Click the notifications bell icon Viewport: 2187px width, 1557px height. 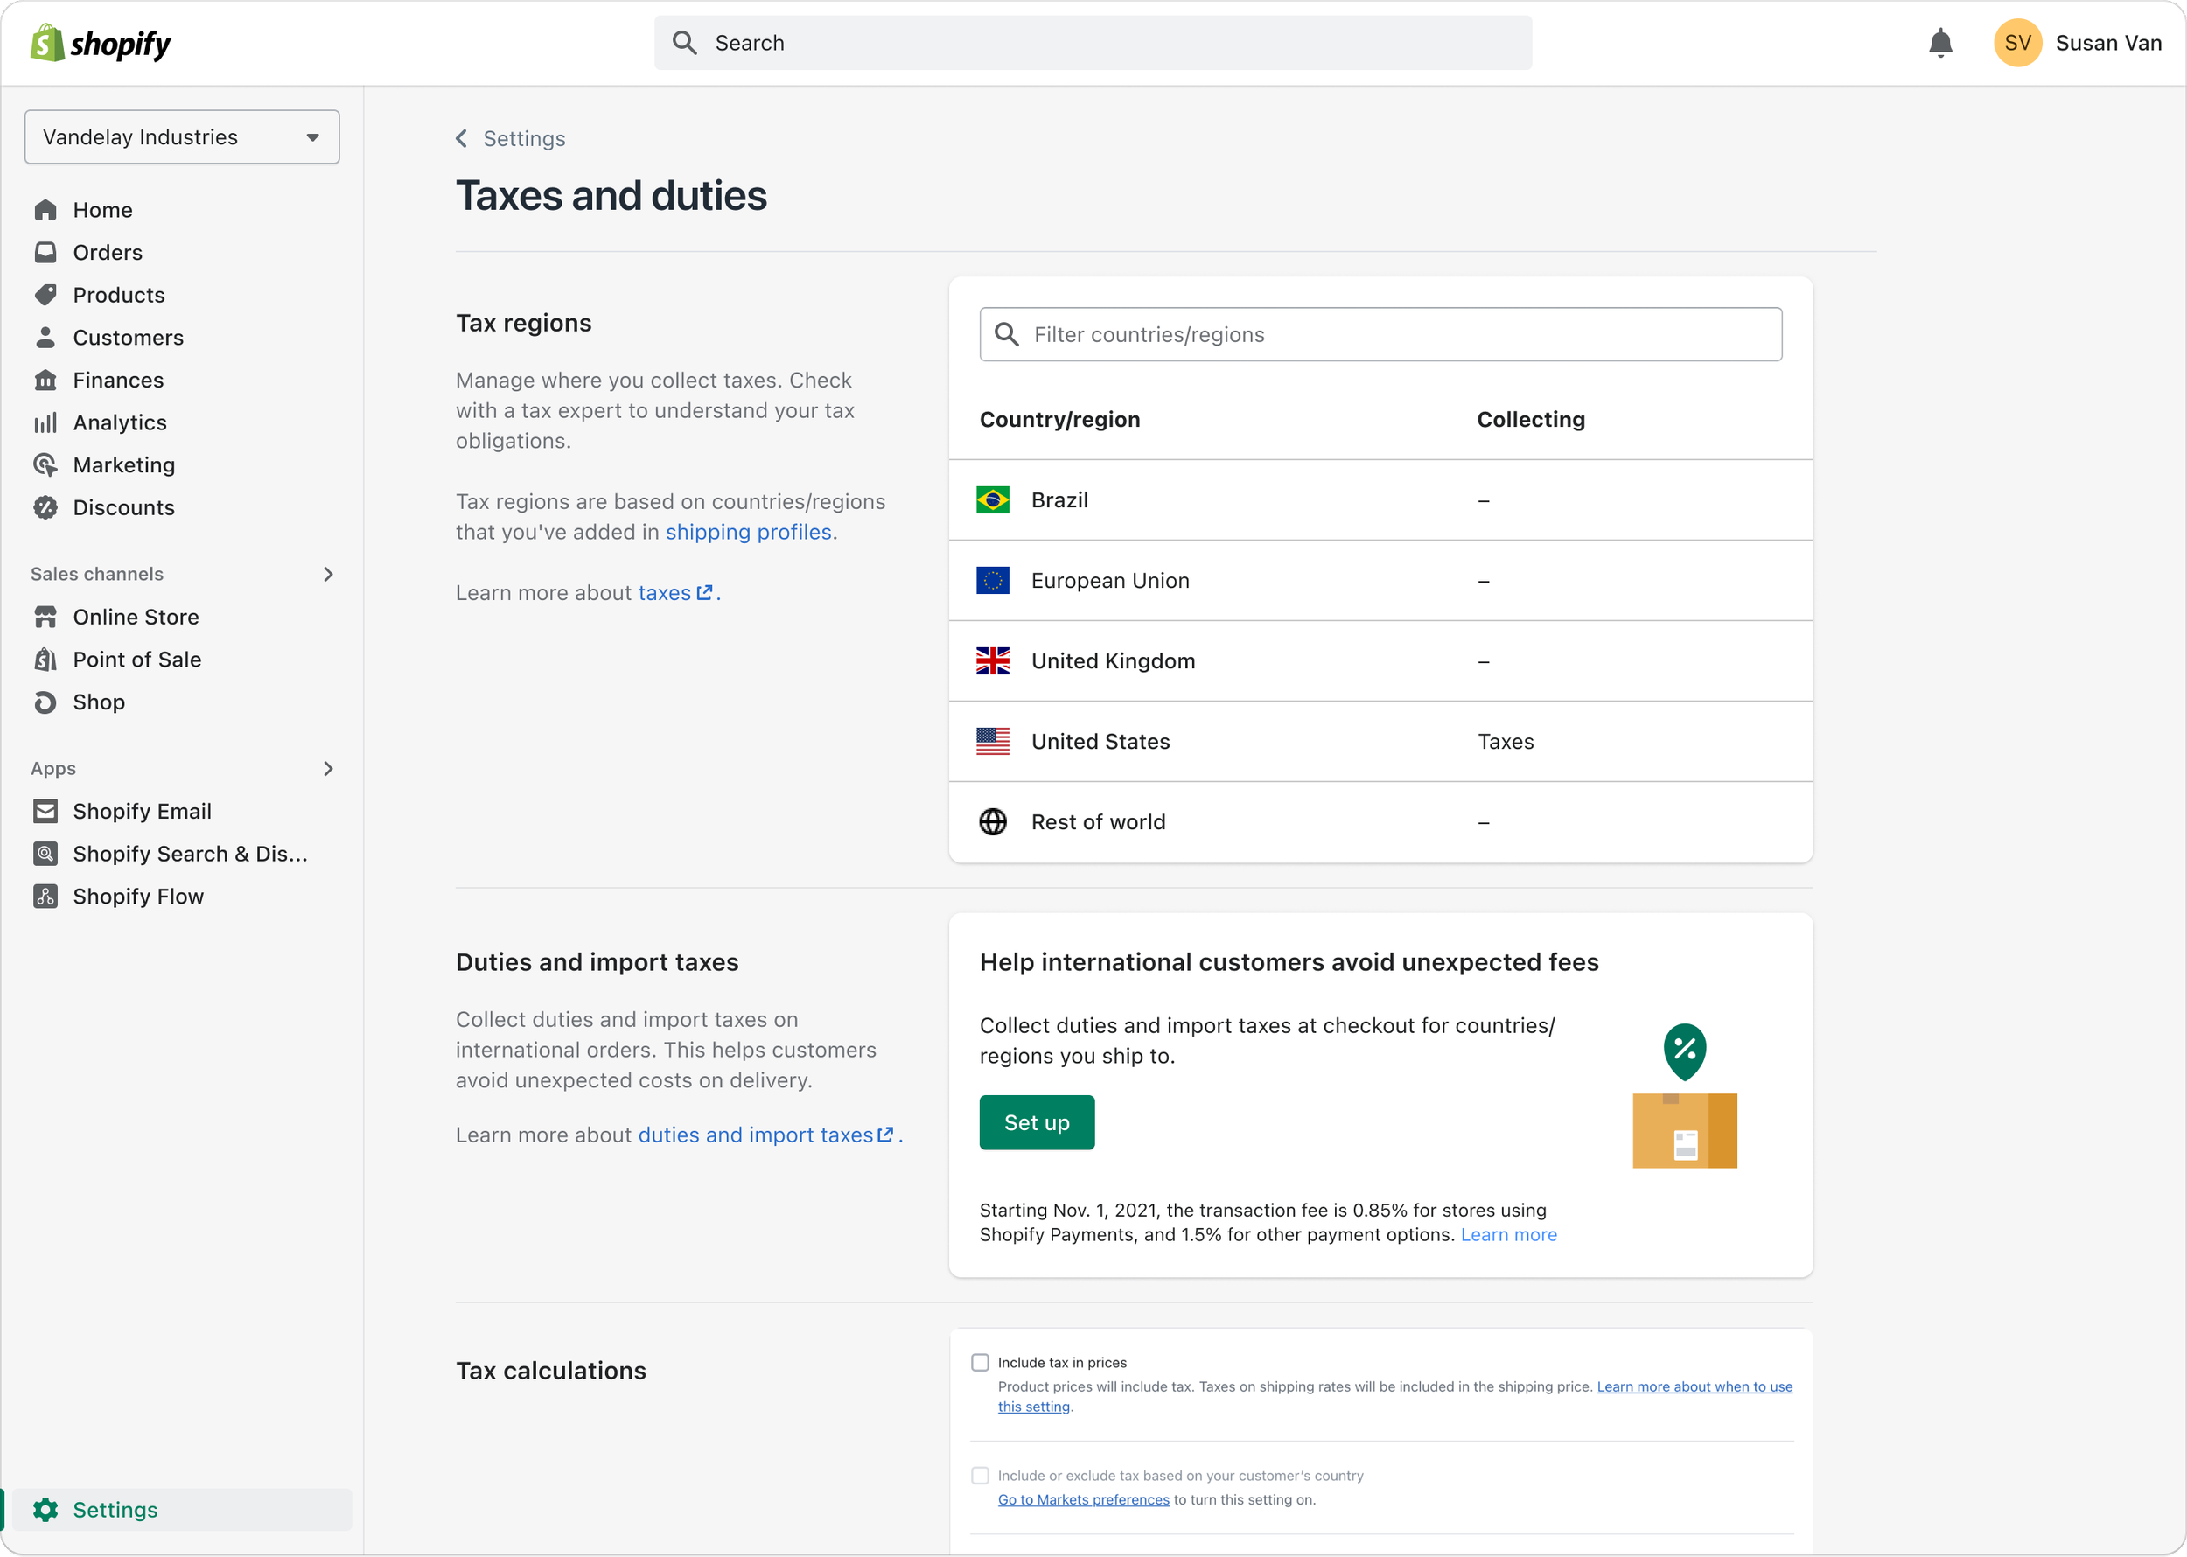pos(1939,43)
